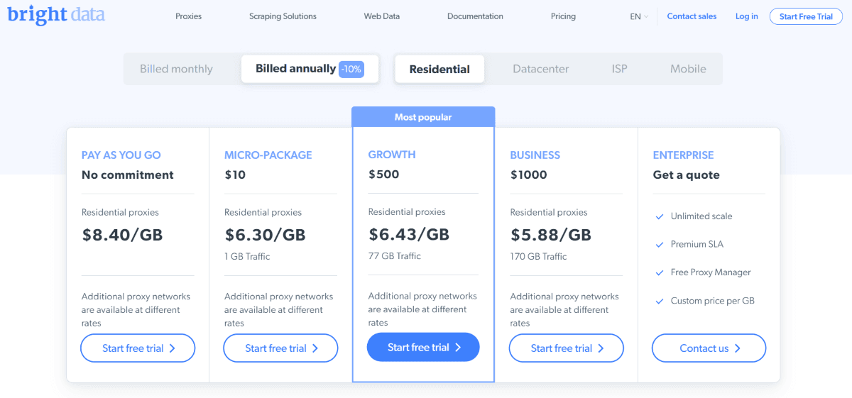The width and height of the screenshot is (852, 398).
Task: Click the Unlimited scale feature text
Action: point(701,216)
